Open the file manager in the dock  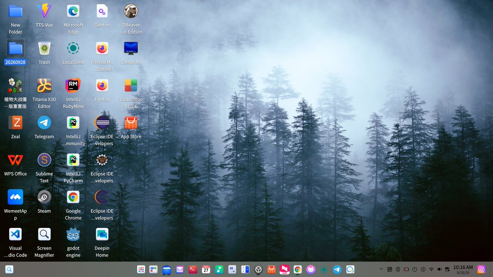[x=167, y=270]
